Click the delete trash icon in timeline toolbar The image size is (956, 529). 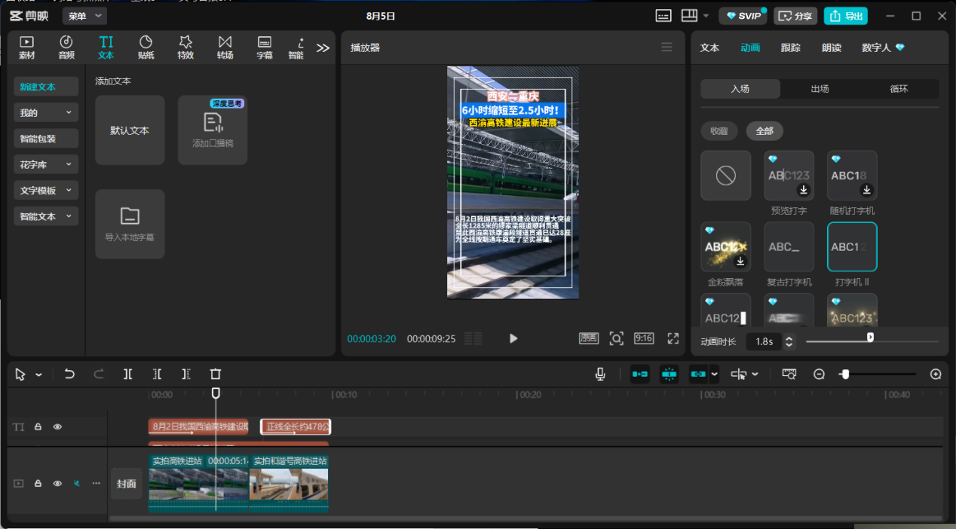216,374
